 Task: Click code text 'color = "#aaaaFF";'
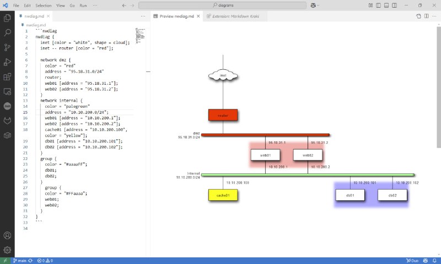(x=66, y=164)
